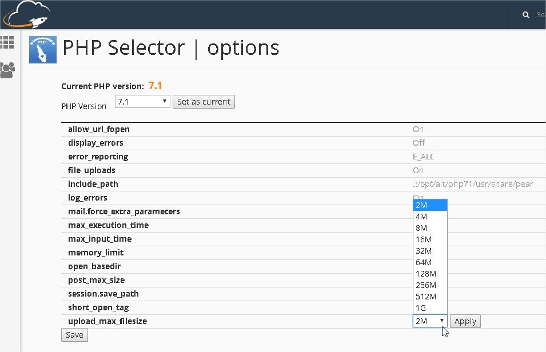Choose 4M from the size list
The image size is (546, 352).
point(422,217)
